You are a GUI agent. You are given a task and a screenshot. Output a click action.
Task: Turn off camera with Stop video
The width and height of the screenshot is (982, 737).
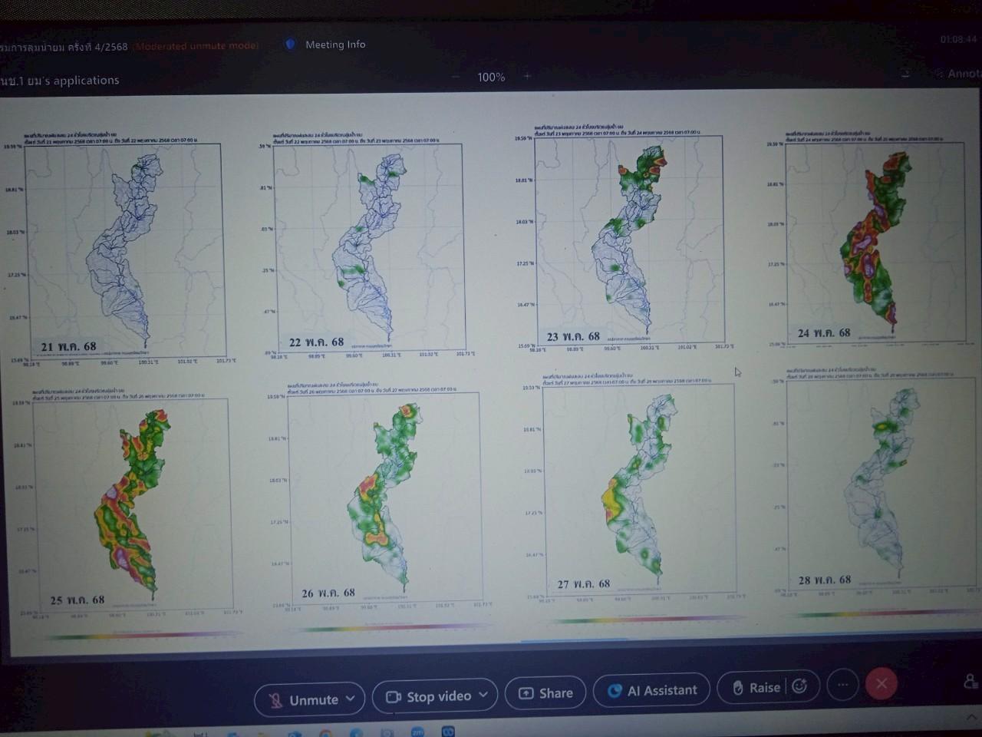pyautogui.click(x=430, y=696)
